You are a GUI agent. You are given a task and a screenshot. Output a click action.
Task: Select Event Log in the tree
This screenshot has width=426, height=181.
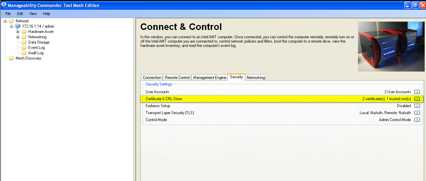pos(36,48)
